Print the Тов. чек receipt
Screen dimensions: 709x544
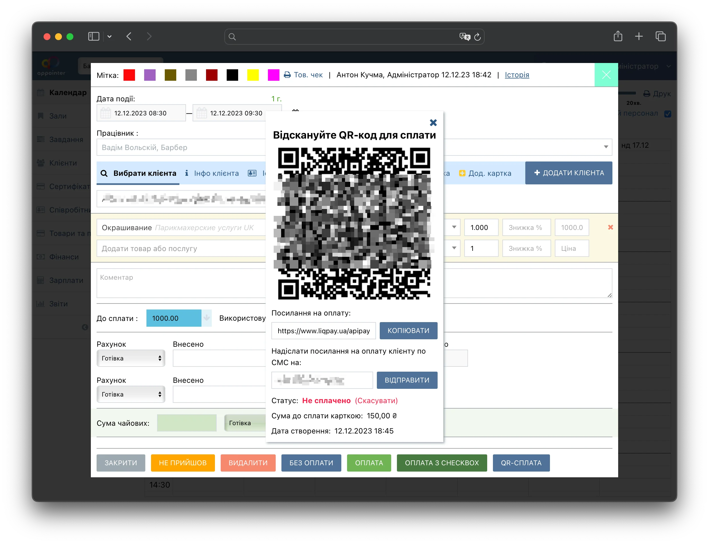pos(303,75)
